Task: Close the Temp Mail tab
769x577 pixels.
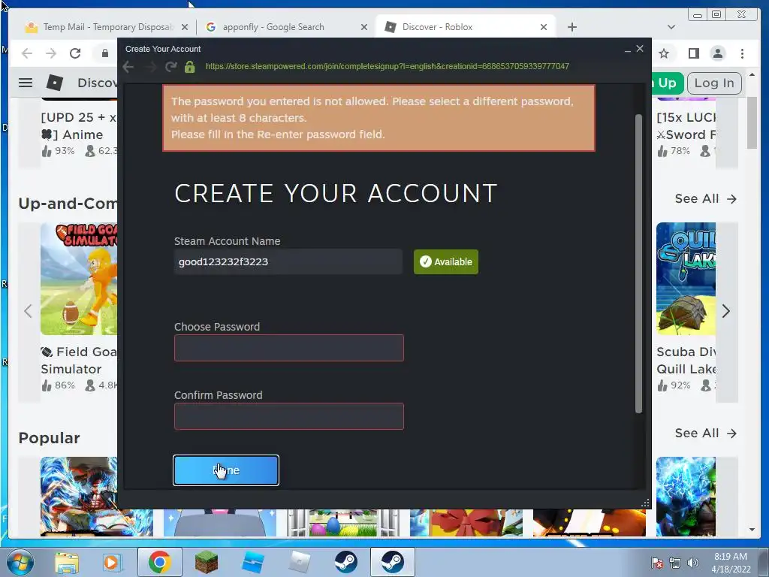Action: point(185,27)
